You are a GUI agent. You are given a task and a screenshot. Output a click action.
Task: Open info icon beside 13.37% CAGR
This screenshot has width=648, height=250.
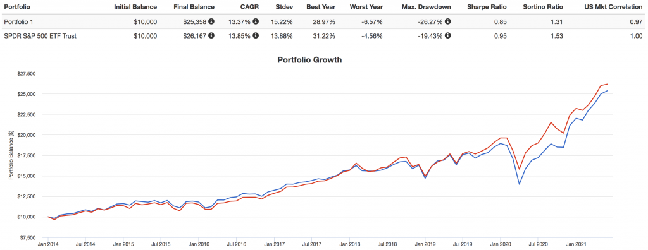[x=256, y=21]
